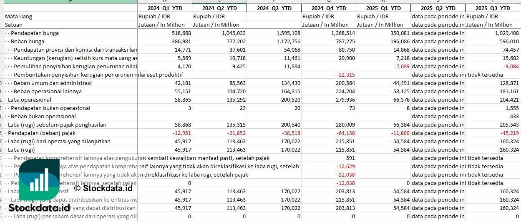The height and width of the screenshot is (222, 521).
Task: Click the Mata Uang row label
Action: pyautogui.click(x=18, y=16)
